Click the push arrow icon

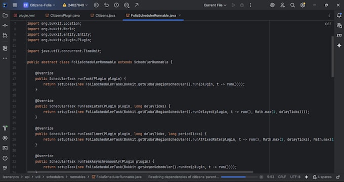(x=137, y=5)
